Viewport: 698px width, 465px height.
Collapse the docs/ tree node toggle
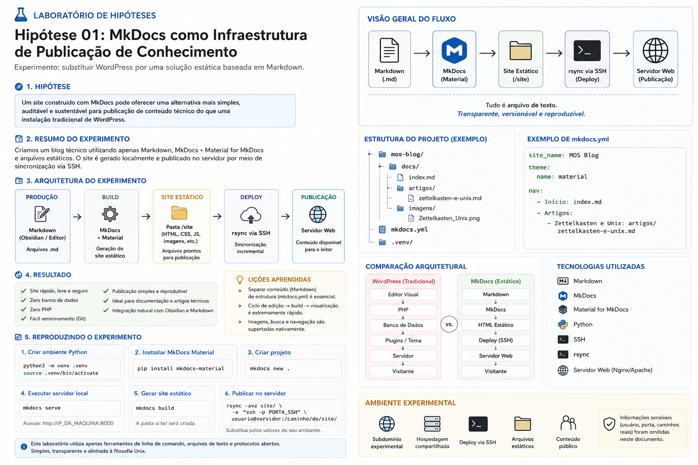[x=381, y=166]
